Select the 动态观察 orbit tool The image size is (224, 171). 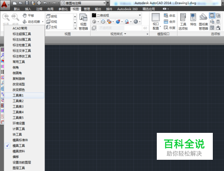(x=31, y=22)
